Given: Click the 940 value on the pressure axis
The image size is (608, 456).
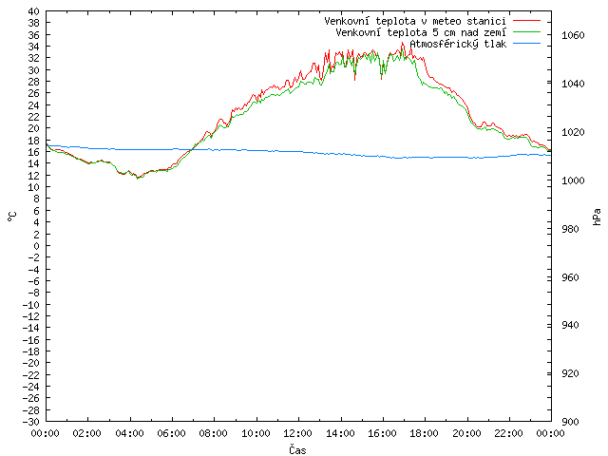Looking at the screenshot, I should pyautogui.click(x=570, y=325).
